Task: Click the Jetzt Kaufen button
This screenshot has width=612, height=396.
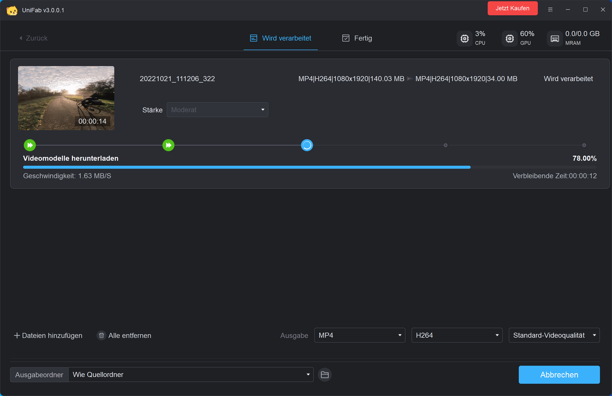Action: [512, 8]
